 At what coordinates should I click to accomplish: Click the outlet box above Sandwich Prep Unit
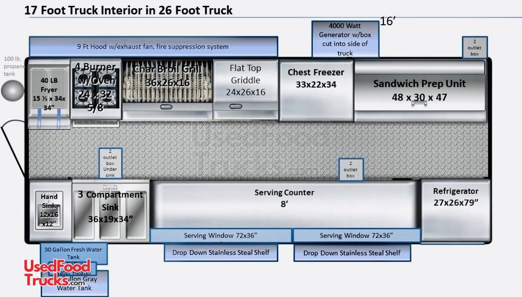(x=474, y=47)
